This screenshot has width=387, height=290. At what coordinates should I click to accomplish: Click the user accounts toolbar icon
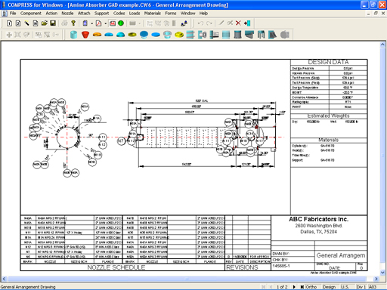pyautogui.click(x=184, y=23)
